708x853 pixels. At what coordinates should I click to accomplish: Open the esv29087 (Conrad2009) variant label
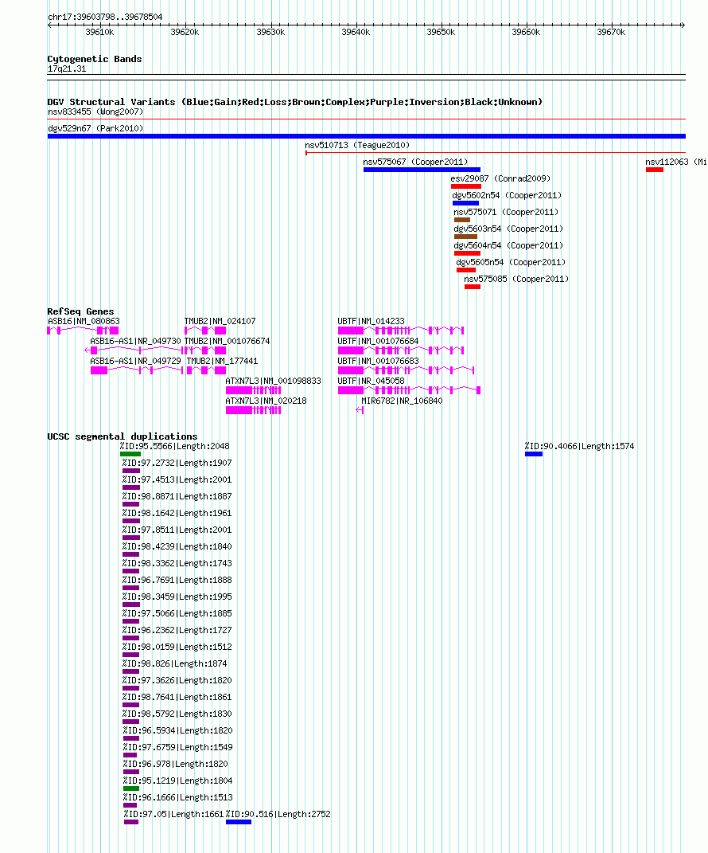point(500,178)
